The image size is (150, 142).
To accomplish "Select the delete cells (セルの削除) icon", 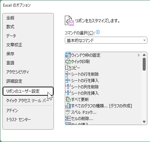I will tap(68, 118).
